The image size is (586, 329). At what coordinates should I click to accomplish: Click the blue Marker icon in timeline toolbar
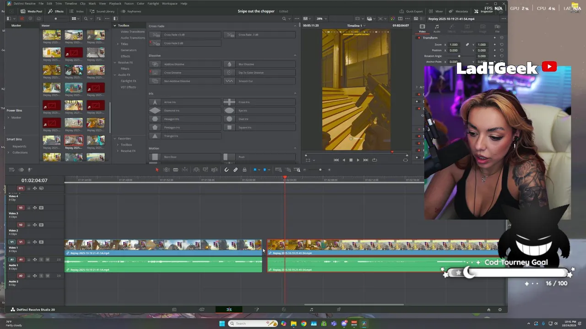264,170
